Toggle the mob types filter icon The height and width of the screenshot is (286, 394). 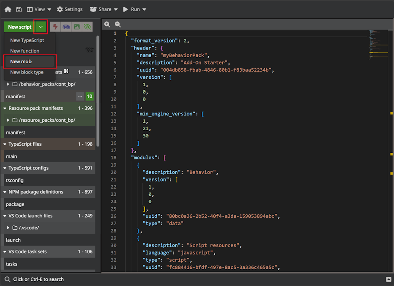[66, 27]
